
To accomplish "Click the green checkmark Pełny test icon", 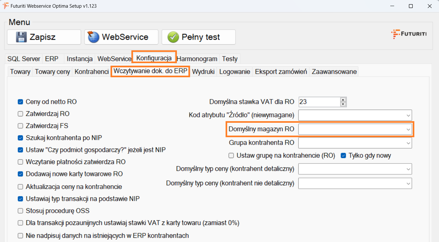I will (x=173, y=37).
